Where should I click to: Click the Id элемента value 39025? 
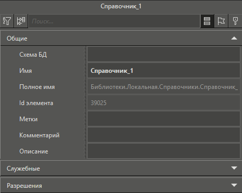[164, 102]
